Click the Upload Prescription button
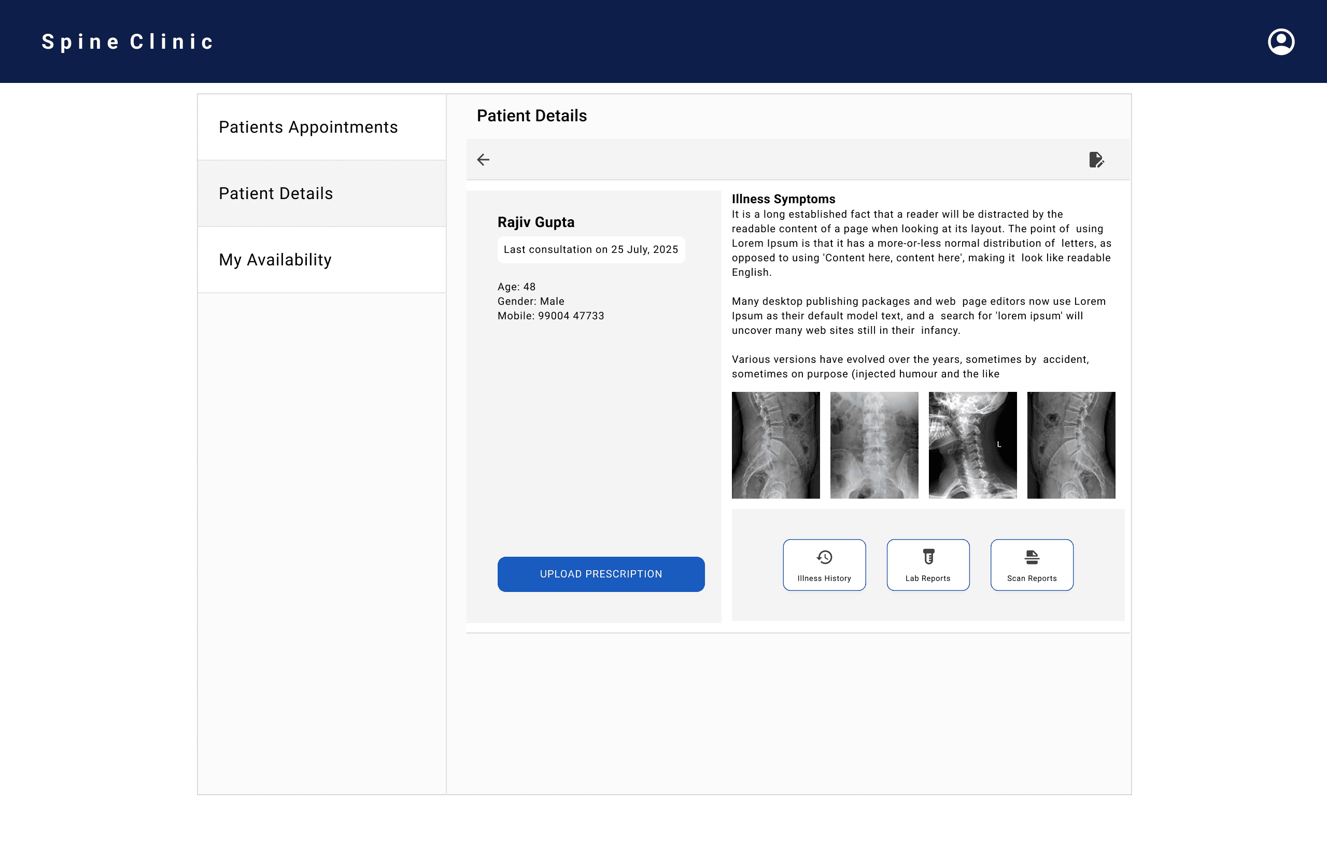The image size is (1327, 847). point(601,574)
